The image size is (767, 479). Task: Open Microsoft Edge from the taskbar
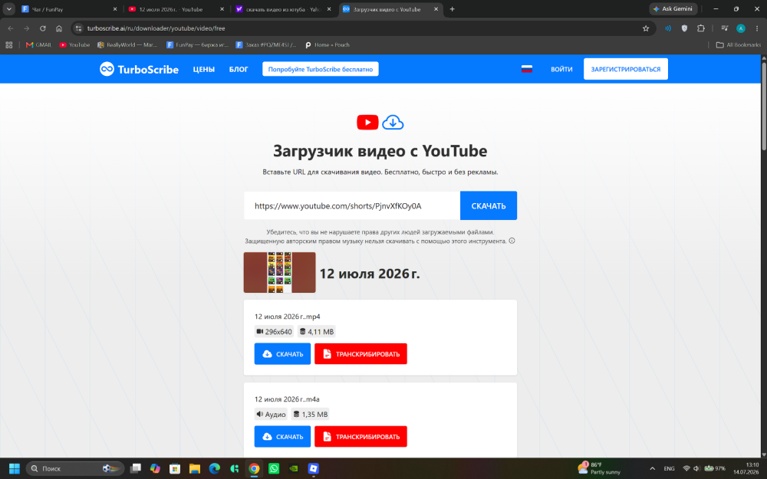(x=214, y=468)
